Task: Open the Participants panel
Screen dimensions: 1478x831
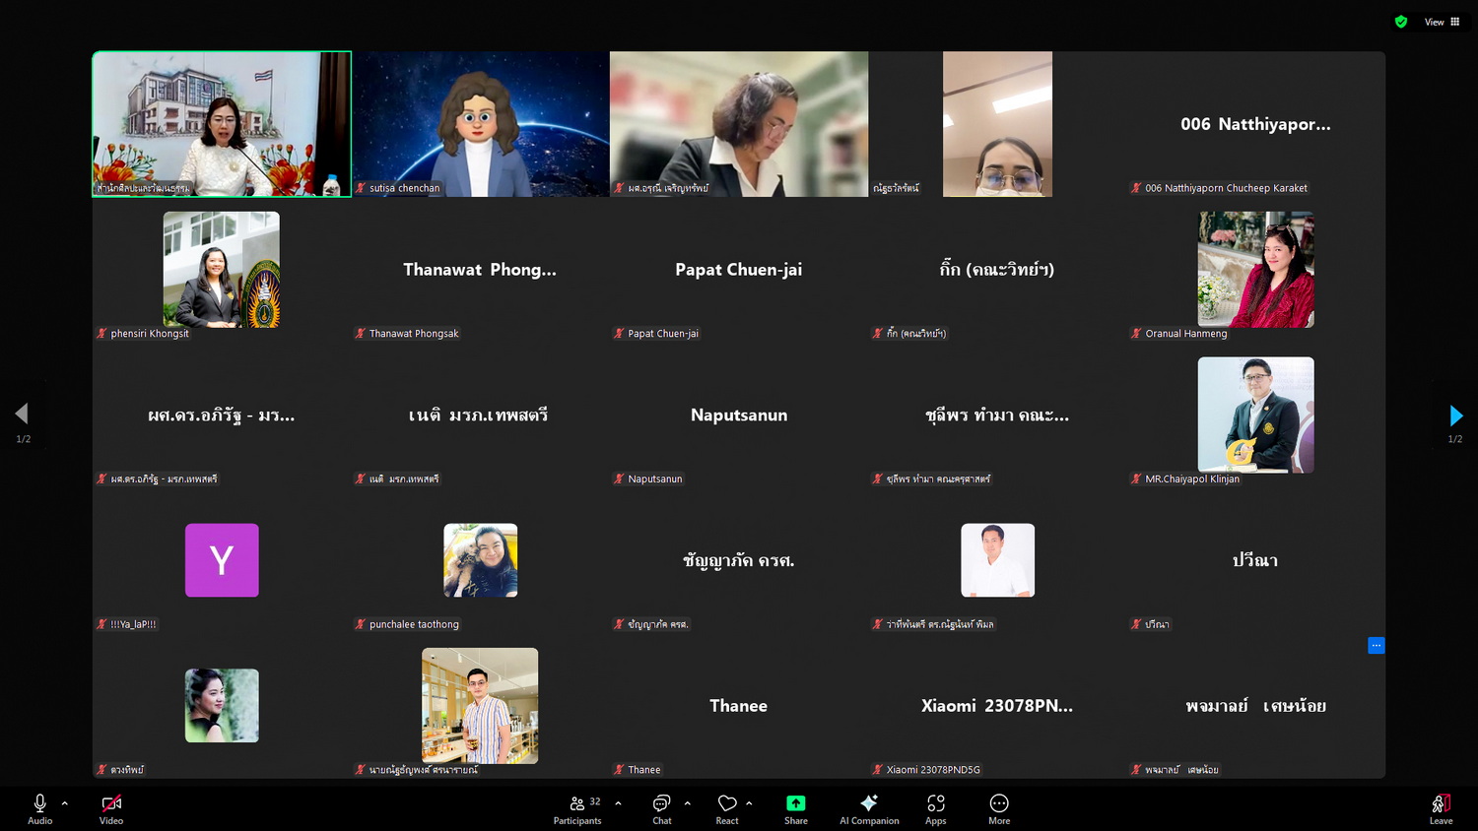Action: tap(577, 808)
